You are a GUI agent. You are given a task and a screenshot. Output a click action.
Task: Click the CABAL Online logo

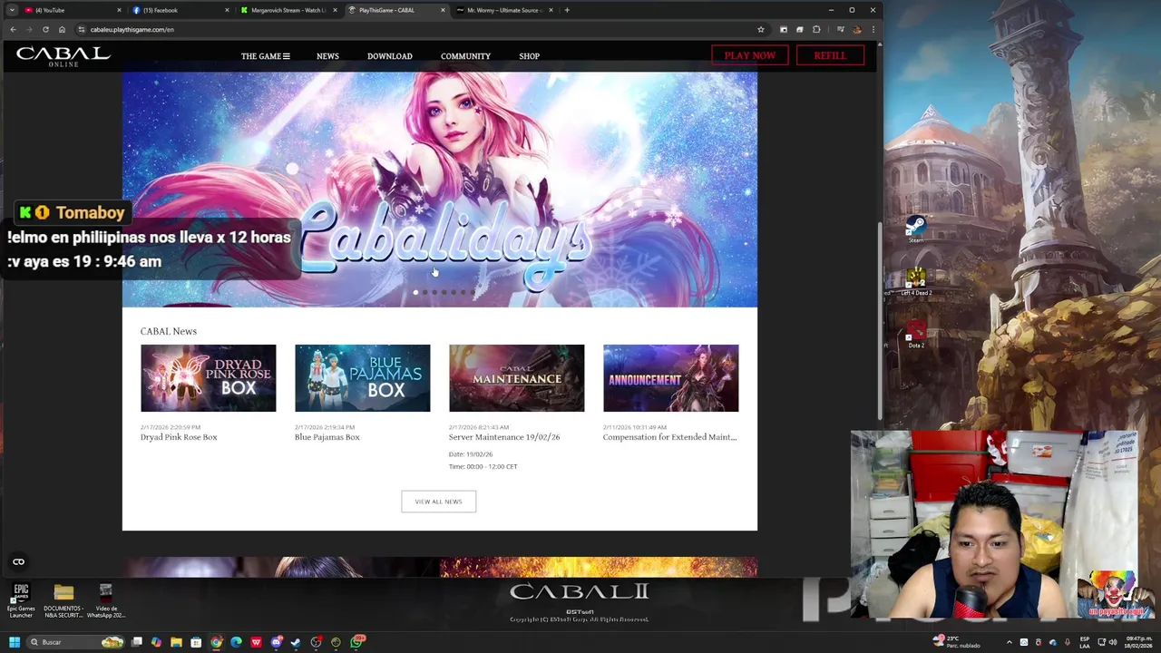click(x=63, y=56)
